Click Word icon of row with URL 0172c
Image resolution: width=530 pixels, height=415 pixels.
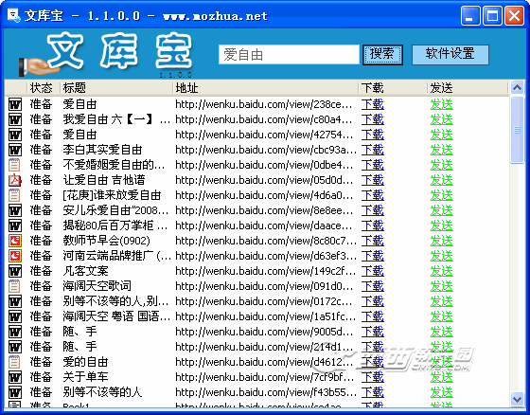[15, 301]
